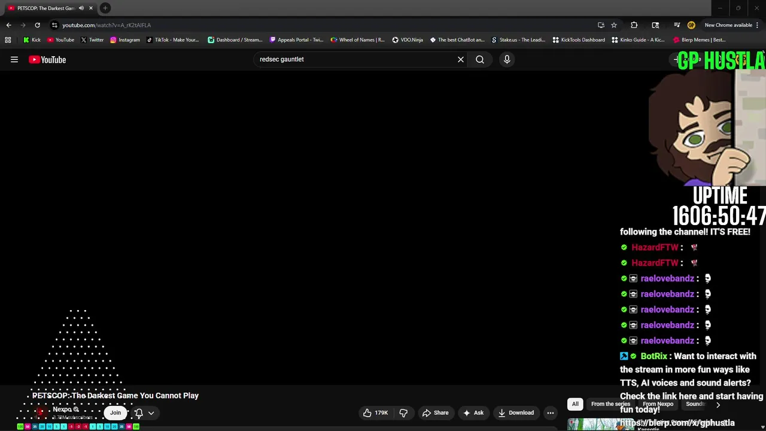The image size is (766, 431).
Task: Like the video with 179K likes
Action: [x=376, y=412]
